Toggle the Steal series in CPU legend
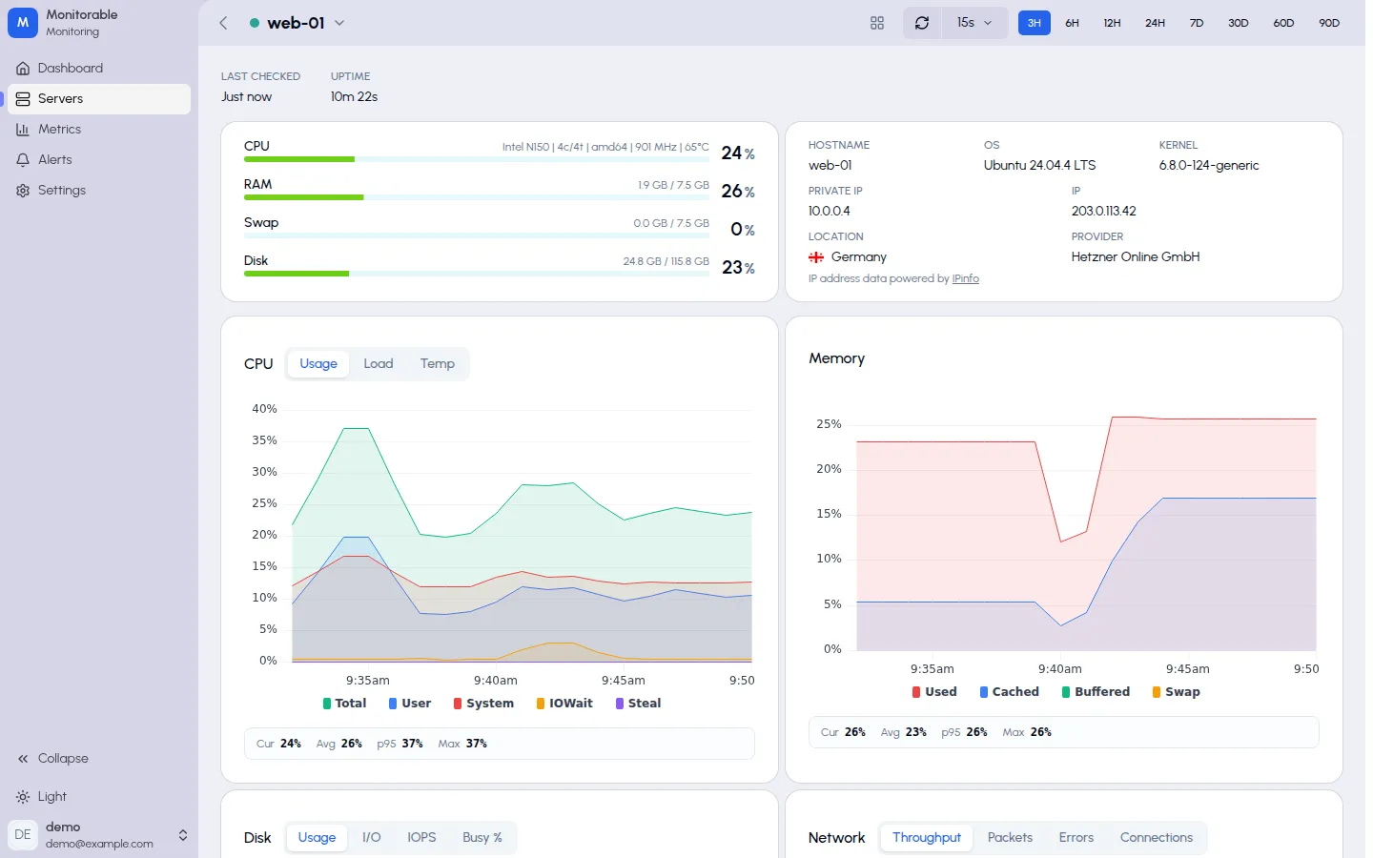Viewport: 1373px width, 858px height. click(x=639, y=703)
